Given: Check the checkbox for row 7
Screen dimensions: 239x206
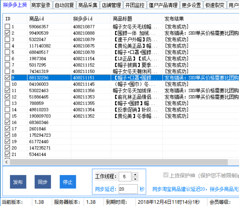Looking at the screenshot, I should [7, 65].
